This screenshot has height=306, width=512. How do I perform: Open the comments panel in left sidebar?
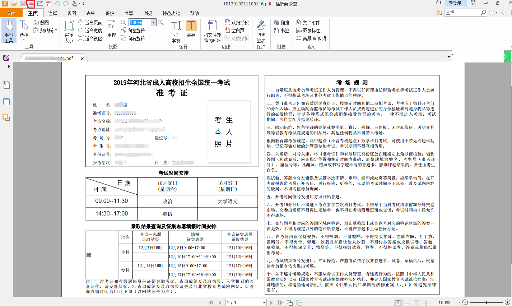[x=6, y=118]
